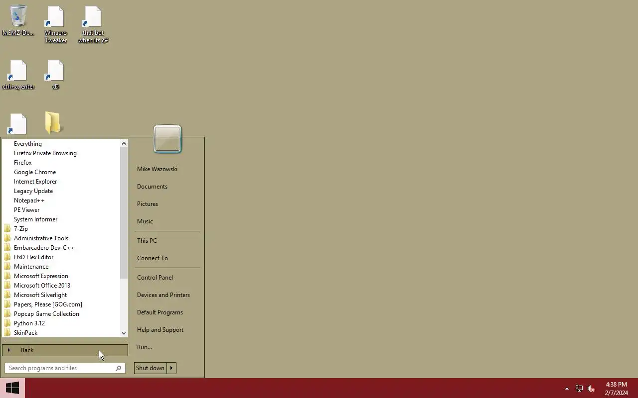This screenshot has height=398, width=638.
Task: Click the program list scrollbar thumb
Action: (124, 213)
